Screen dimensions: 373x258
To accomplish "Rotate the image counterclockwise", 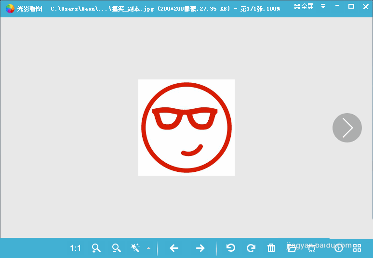I will 231,248.
